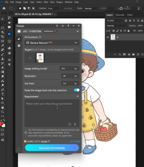Screen dimensions: 144x167
Task: Open saved prompts icon in requirement box
Action: tap(70, 124)
